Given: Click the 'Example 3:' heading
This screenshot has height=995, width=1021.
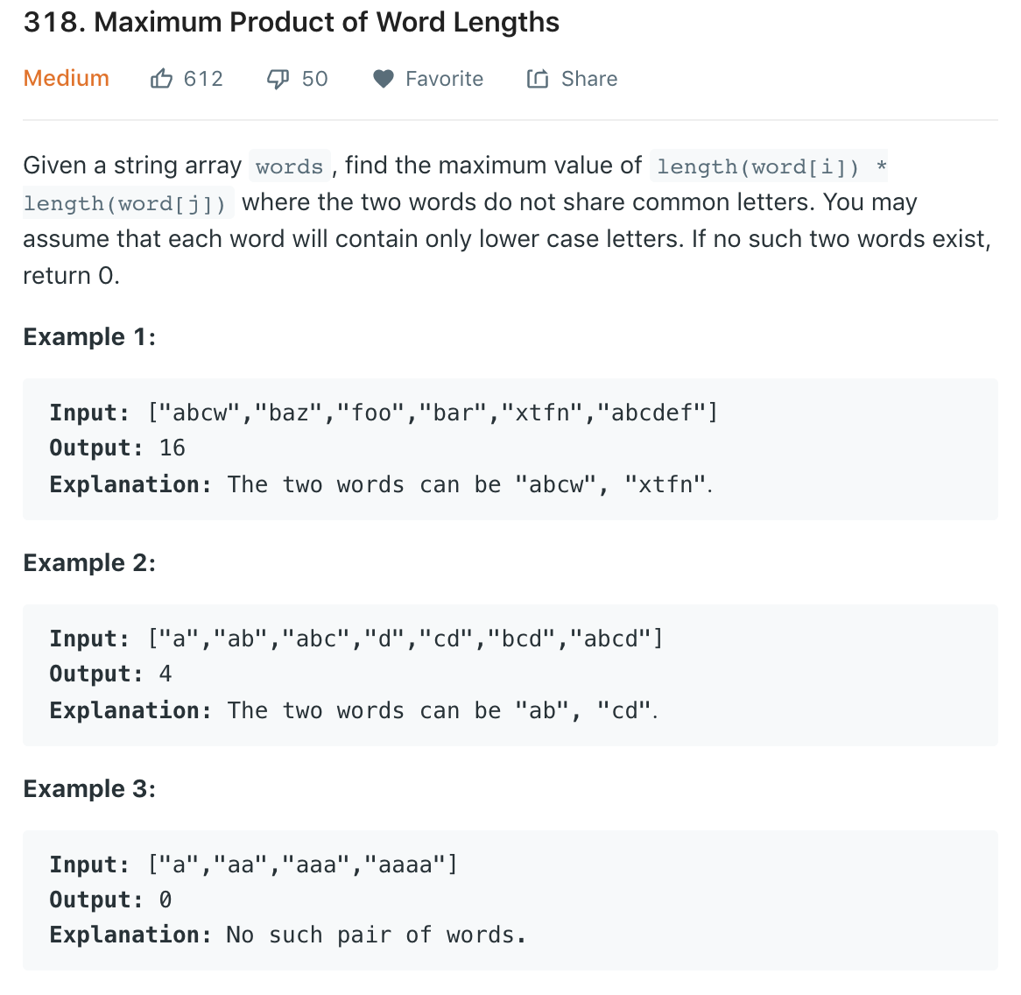Looking at the screenshot, I should pyautogui.click(x=90, y=788).
